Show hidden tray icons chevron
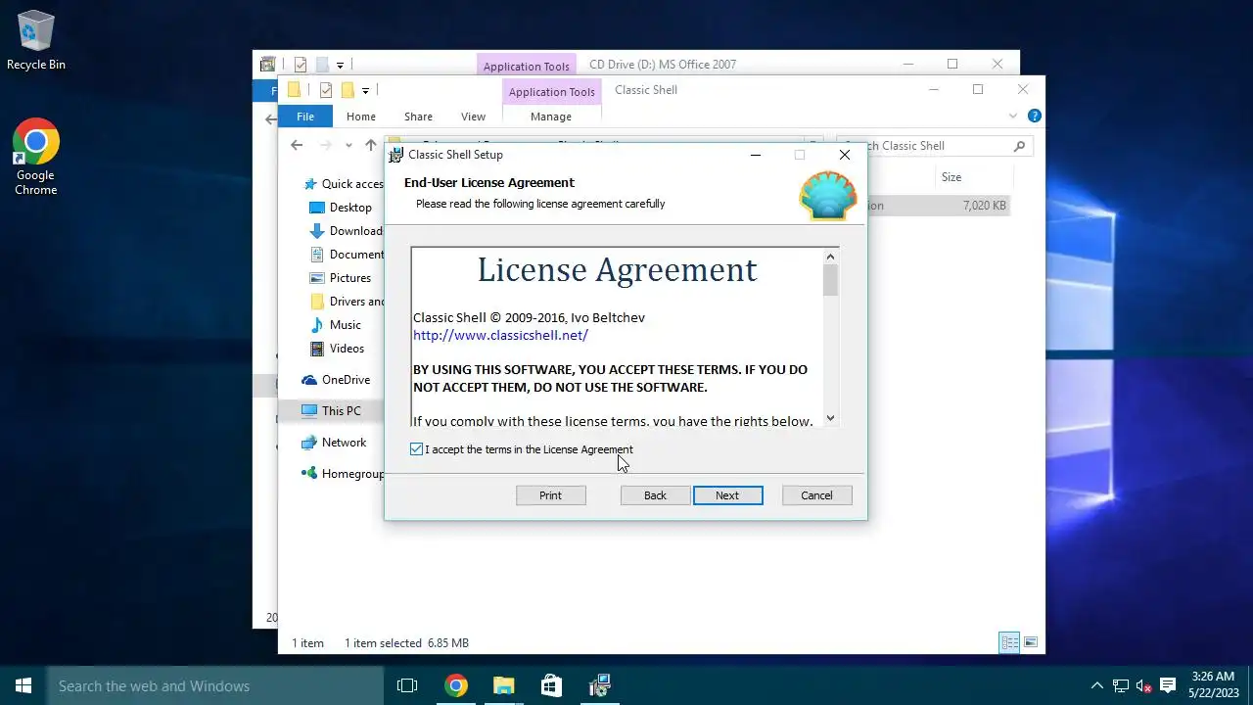Viewport: 1253px width, 705px height. click(1097, 685)
